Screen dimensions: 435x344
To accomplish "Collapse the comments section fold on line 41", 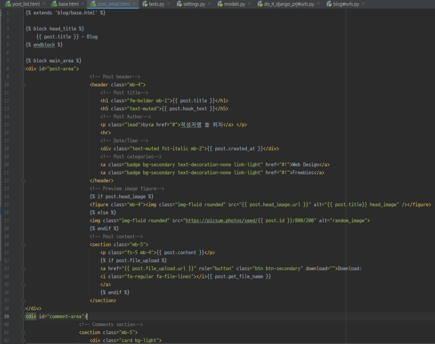I will 23,333.
